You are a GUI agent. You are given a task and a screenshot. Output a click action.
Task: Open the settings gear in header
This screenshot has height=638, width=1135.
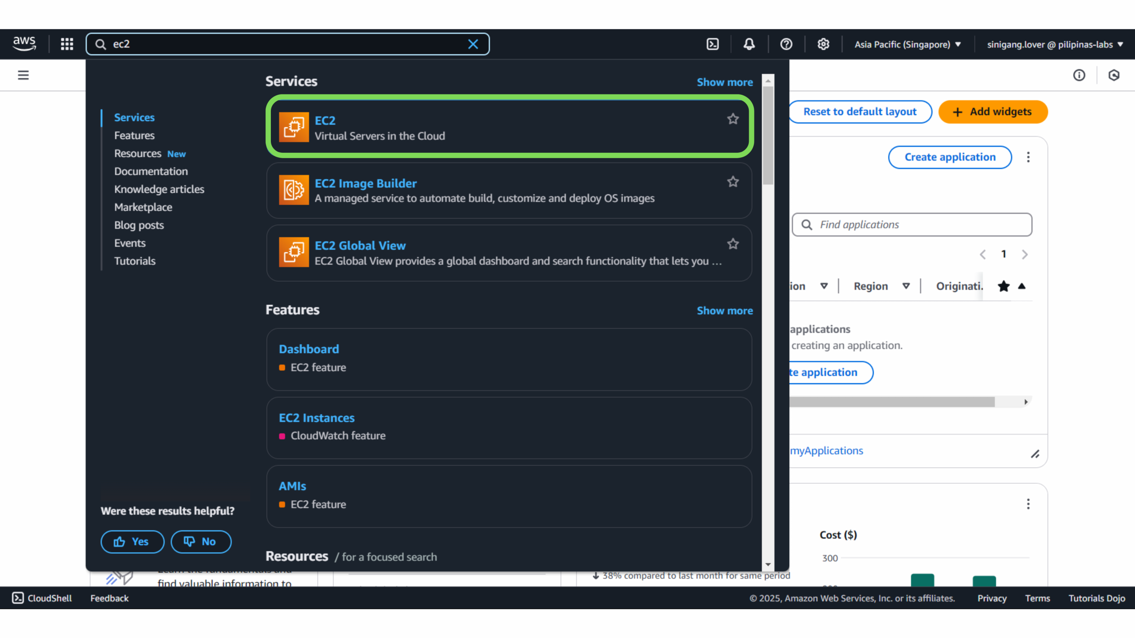[823, 44]
